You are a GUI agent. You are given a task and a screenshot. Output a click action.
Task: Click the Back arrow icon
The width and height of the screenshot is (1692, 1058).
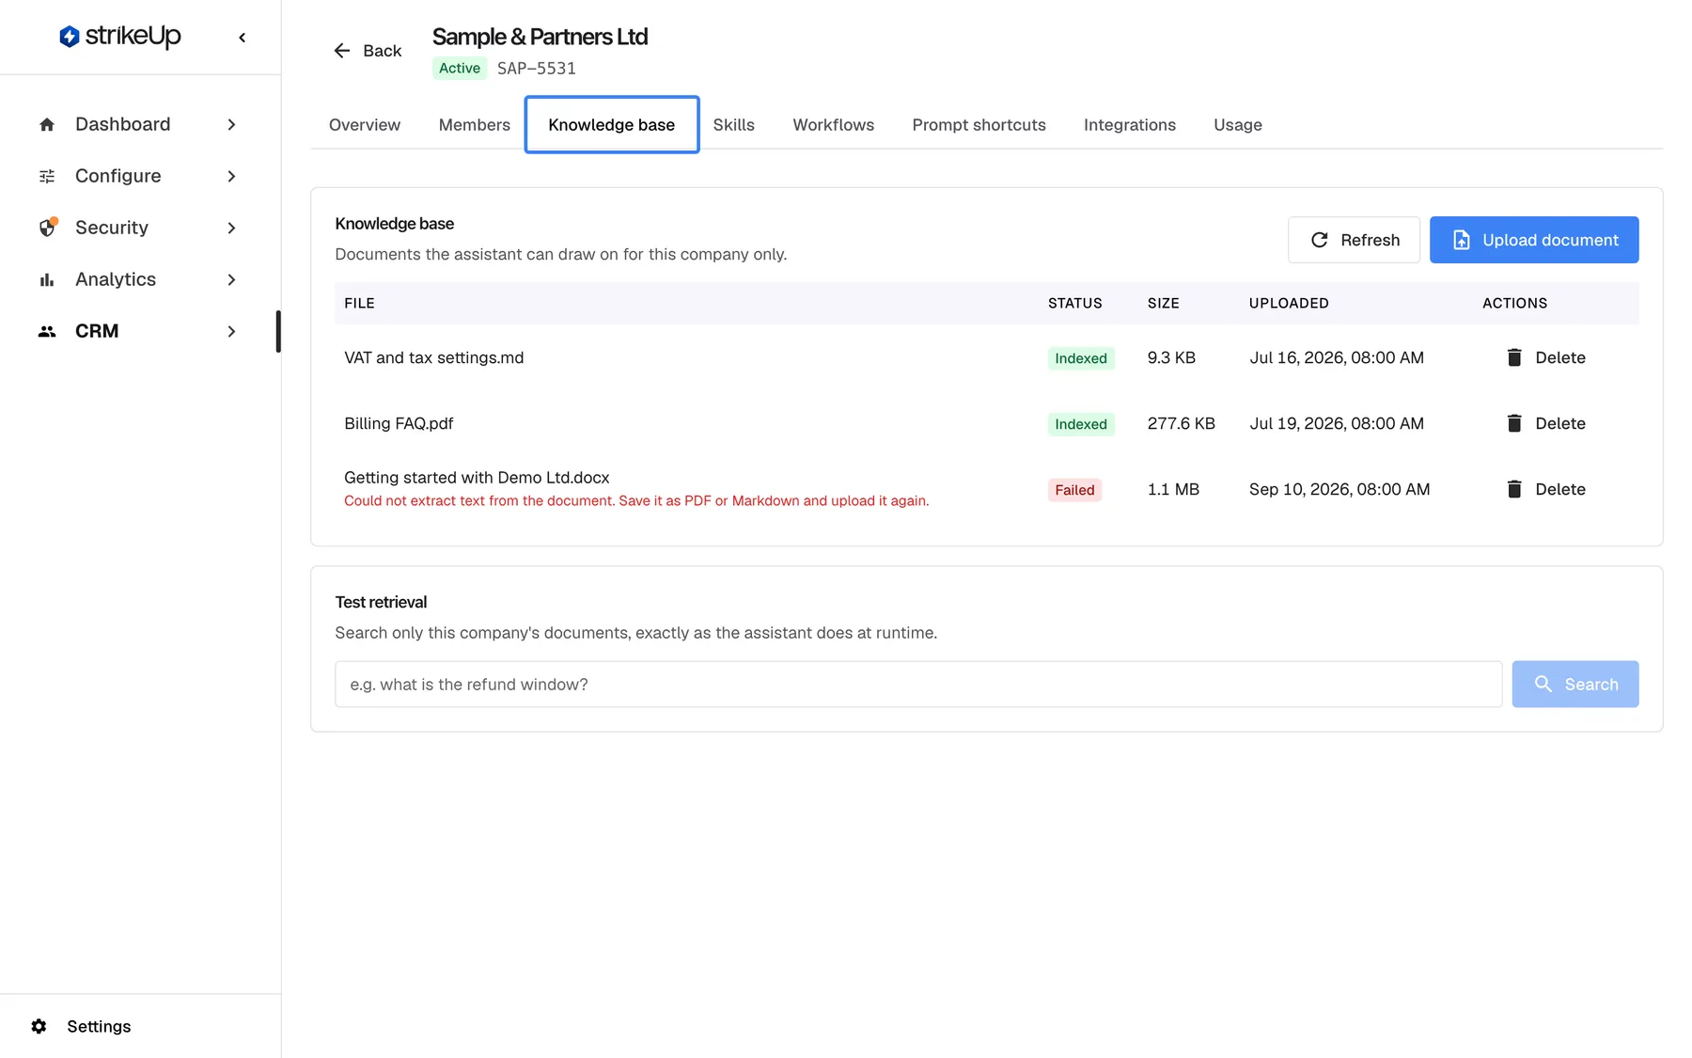tap(342, 51)
